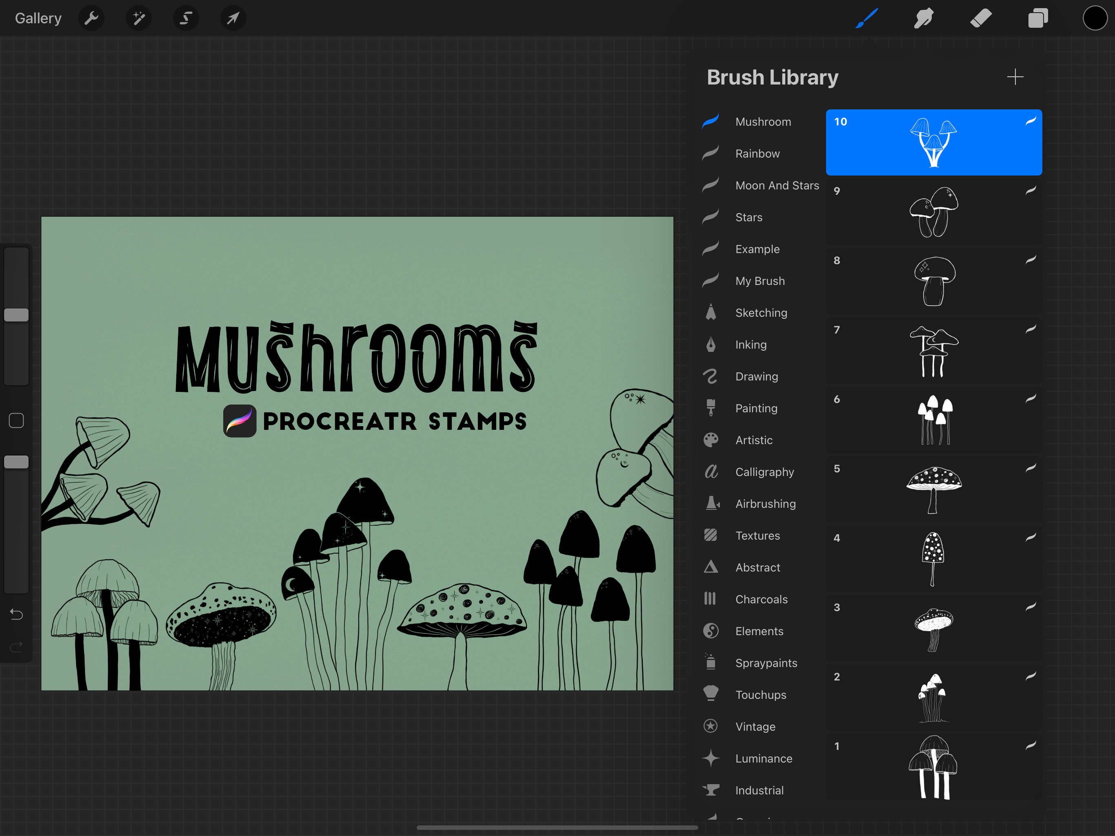Open the Moon And Stars brush set
The width and height of the screenshot is (1115, 836).
(761, 185)
